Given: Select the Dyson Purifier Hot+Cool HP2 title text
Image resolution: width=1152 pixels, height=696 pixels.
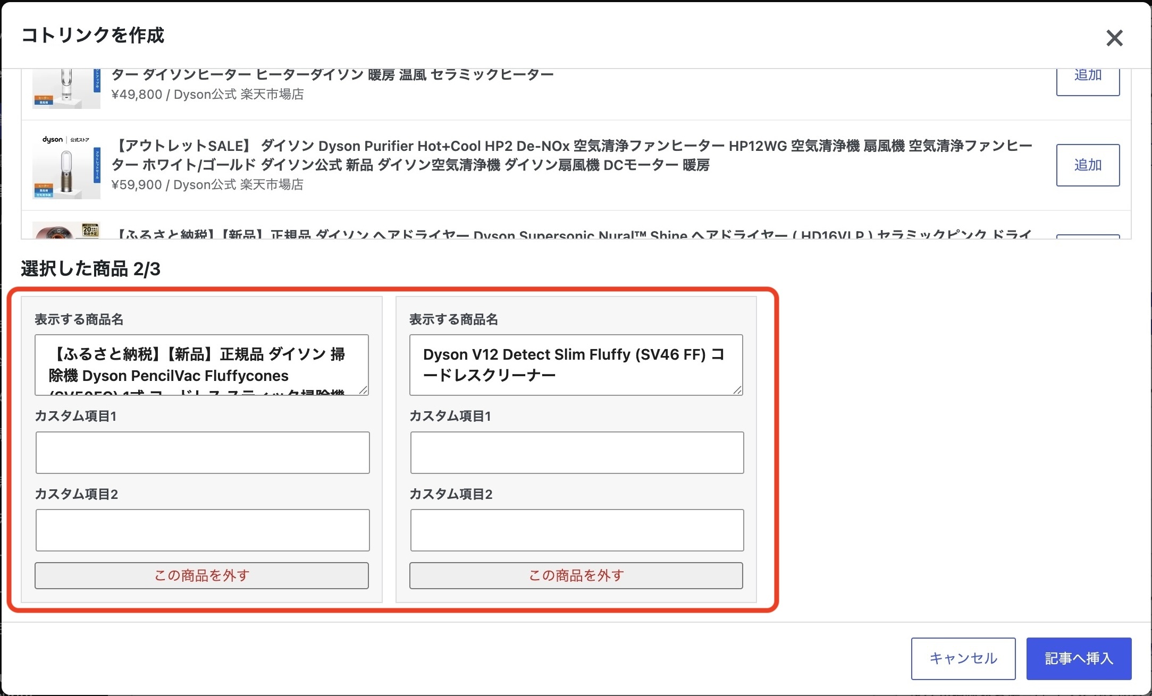Looking at the screenshot, I should (571, 155).
